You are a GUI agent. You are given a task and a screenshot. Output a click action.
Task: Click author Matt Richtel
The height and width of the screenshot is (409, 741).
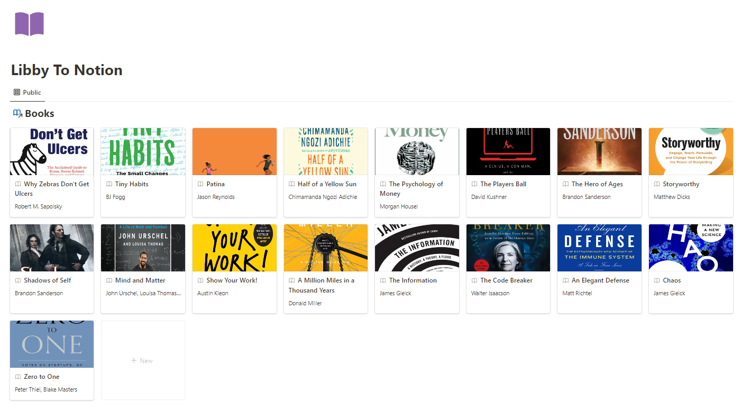click(577, 293)
